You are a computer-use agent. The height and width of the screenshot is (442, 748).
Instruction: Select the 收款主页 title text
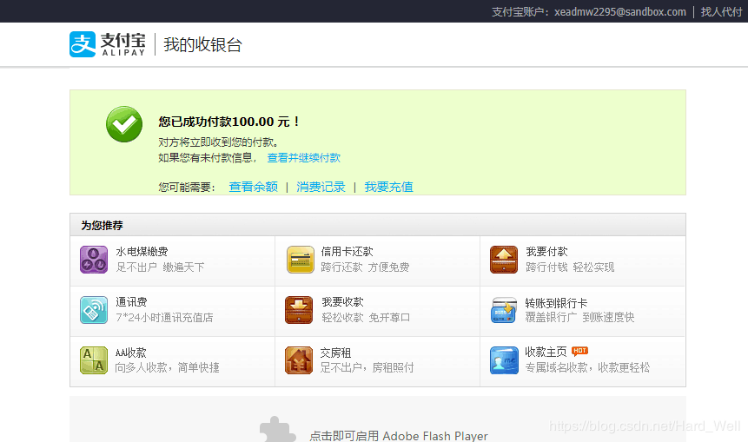546,352
